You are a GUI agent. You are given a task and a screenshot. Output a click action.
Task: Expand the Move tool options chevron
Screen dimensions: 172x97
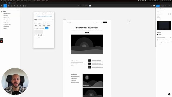pos(6,6)
